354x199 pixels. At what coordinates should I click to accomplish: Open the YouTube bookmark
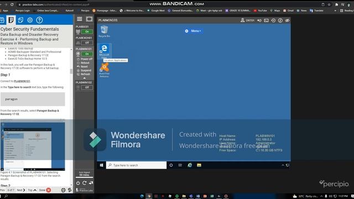point(260,11)
